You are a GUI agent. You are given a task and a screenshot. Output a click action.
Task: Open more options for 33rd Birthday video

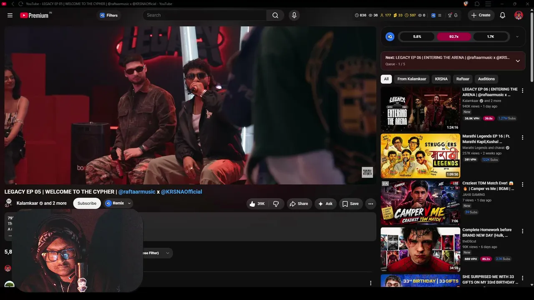(522, 278)
